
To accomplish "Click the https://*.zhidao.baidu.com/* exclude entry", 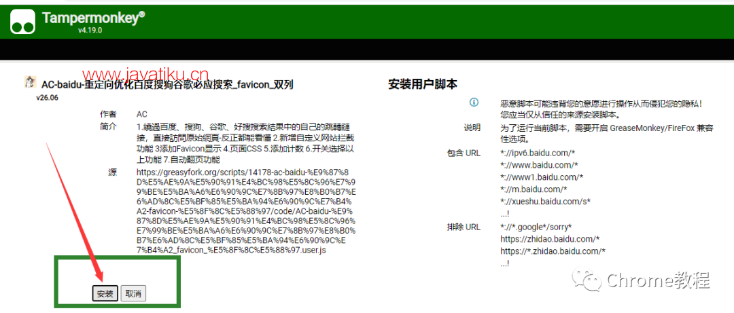I will [553, 251].
